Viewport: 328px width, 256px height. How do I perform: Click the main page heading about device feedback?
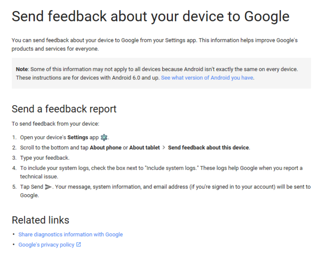pos(150,17)
